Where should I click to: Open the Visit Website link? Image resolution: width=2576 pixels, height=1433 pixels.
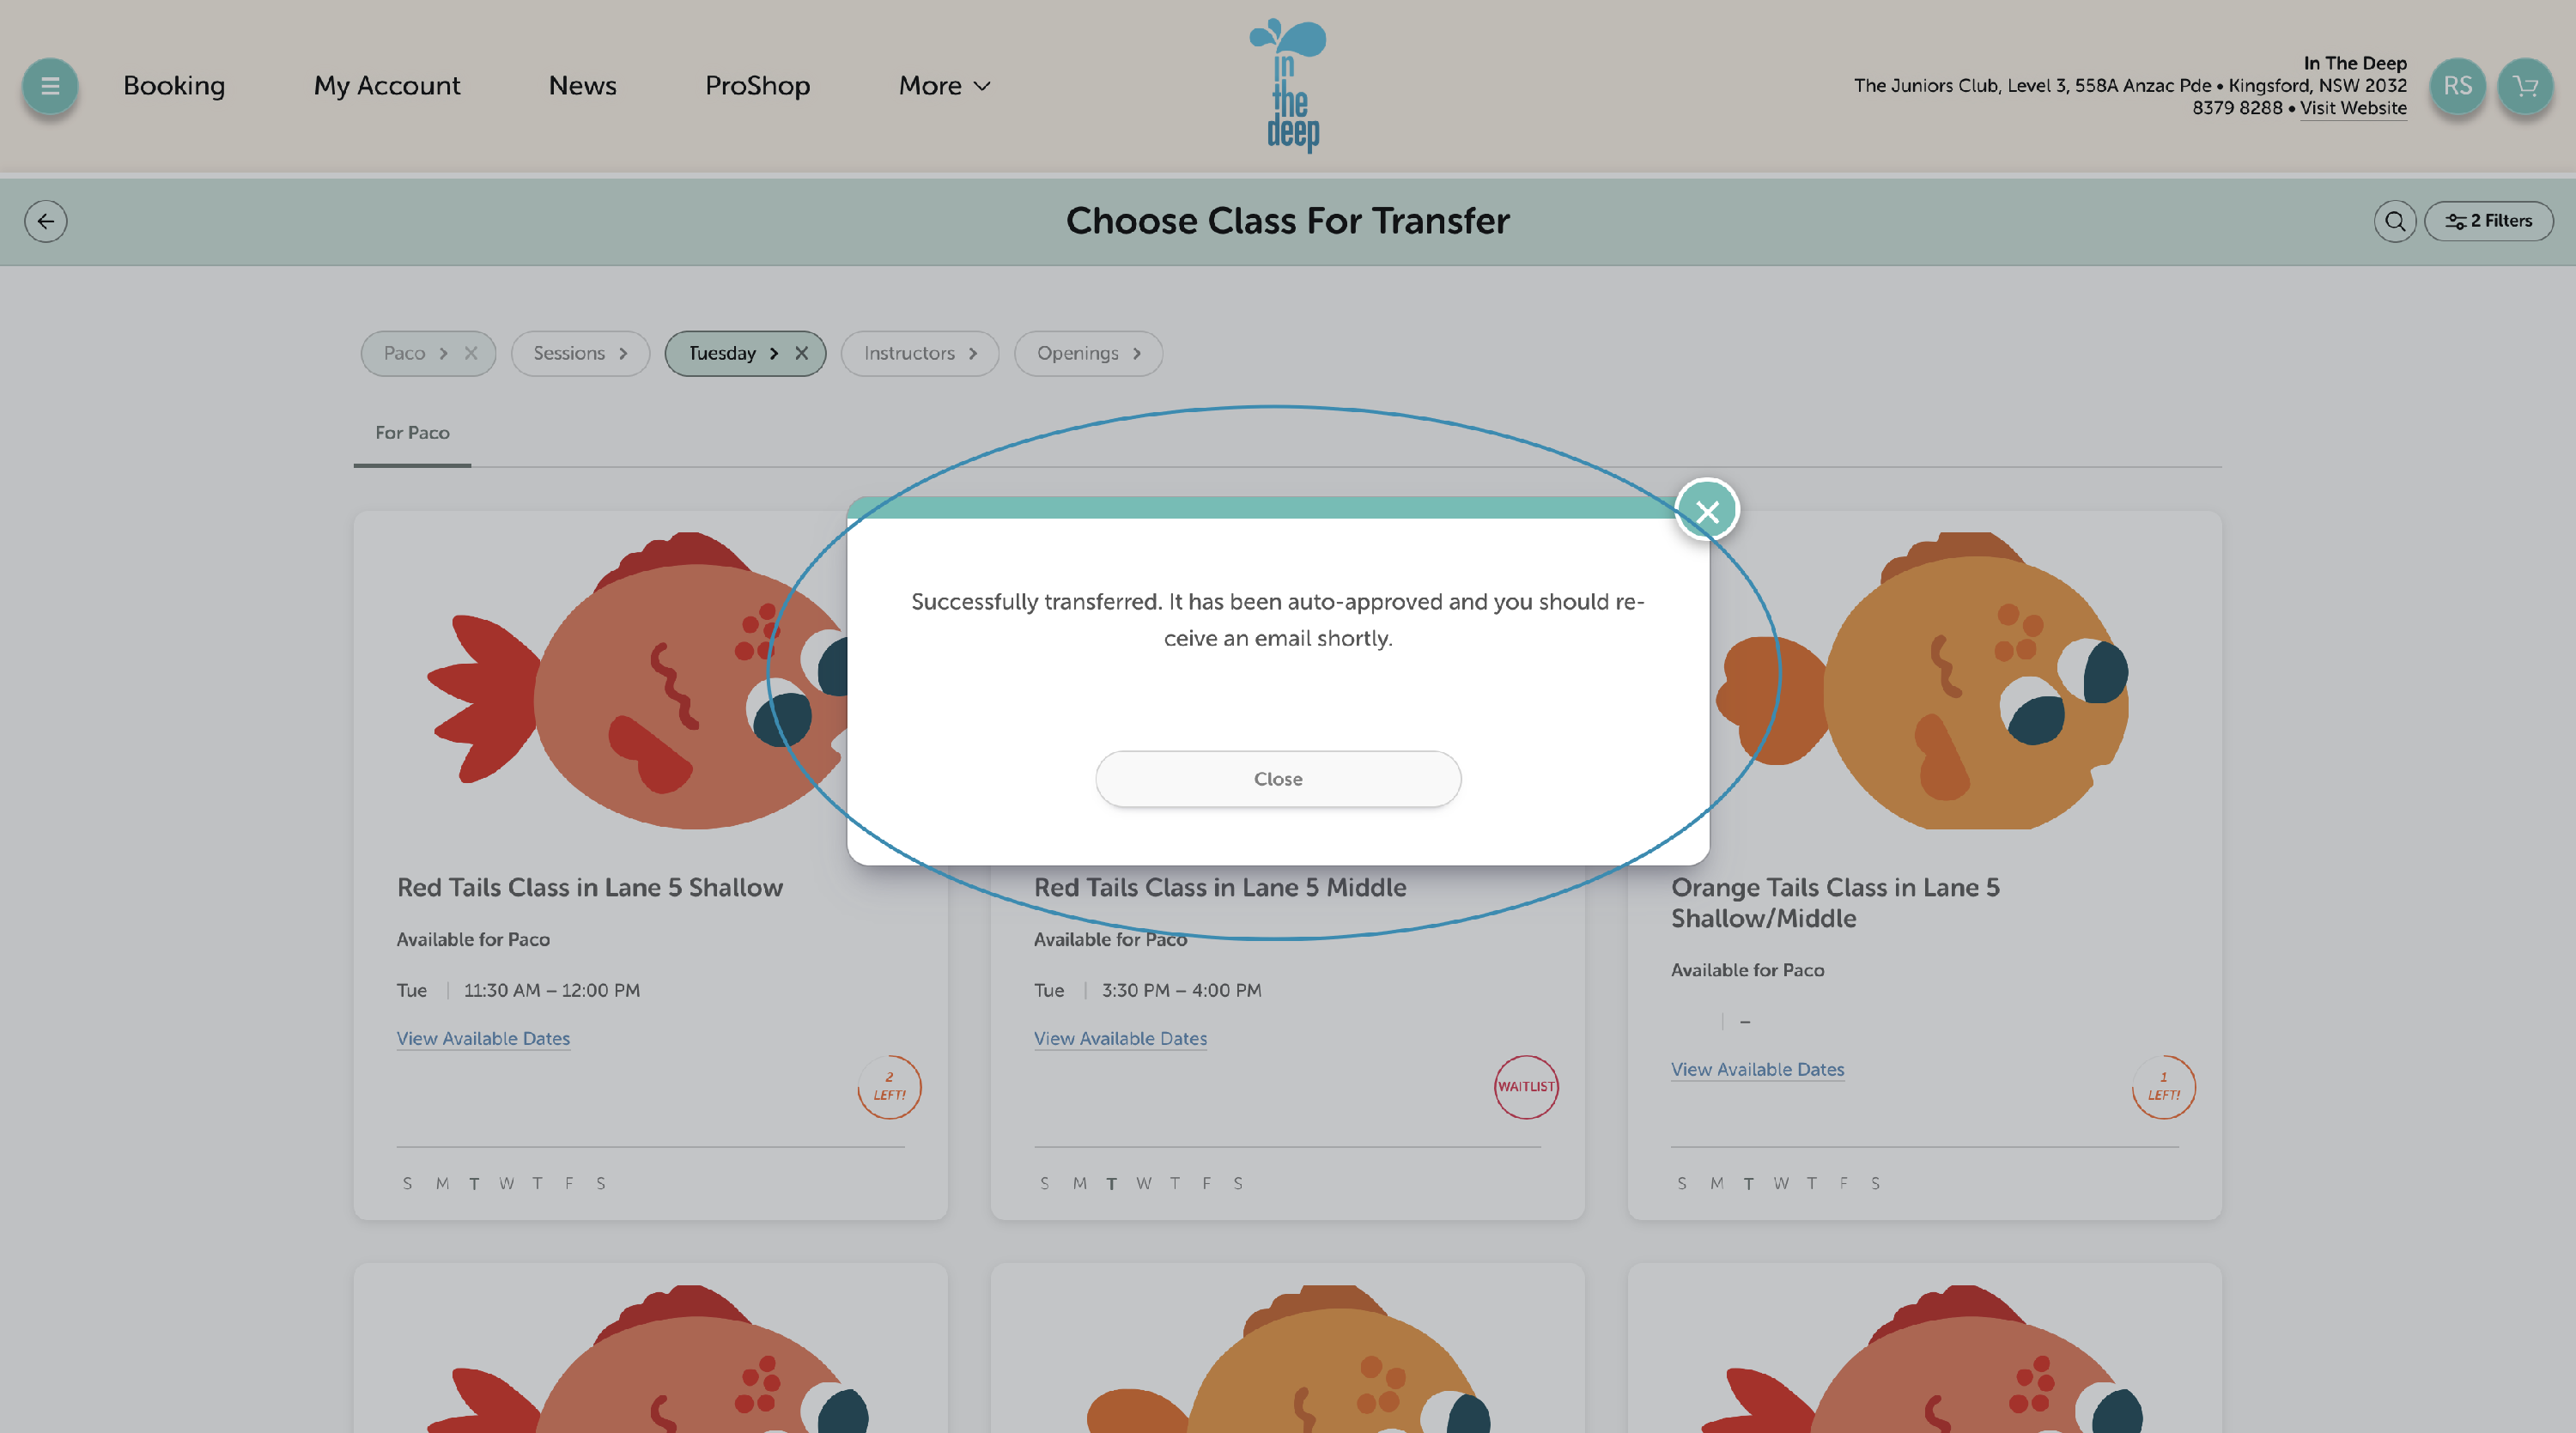pyautogui.click(x=2353, y=108)
